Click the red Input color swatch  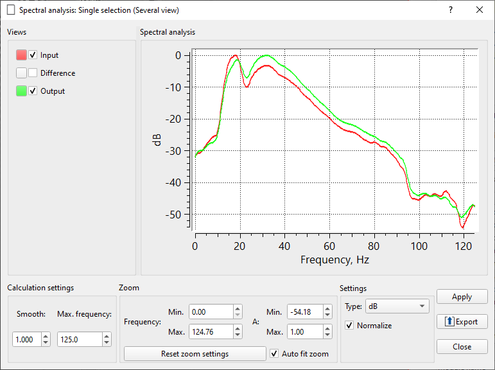(21, 55)
